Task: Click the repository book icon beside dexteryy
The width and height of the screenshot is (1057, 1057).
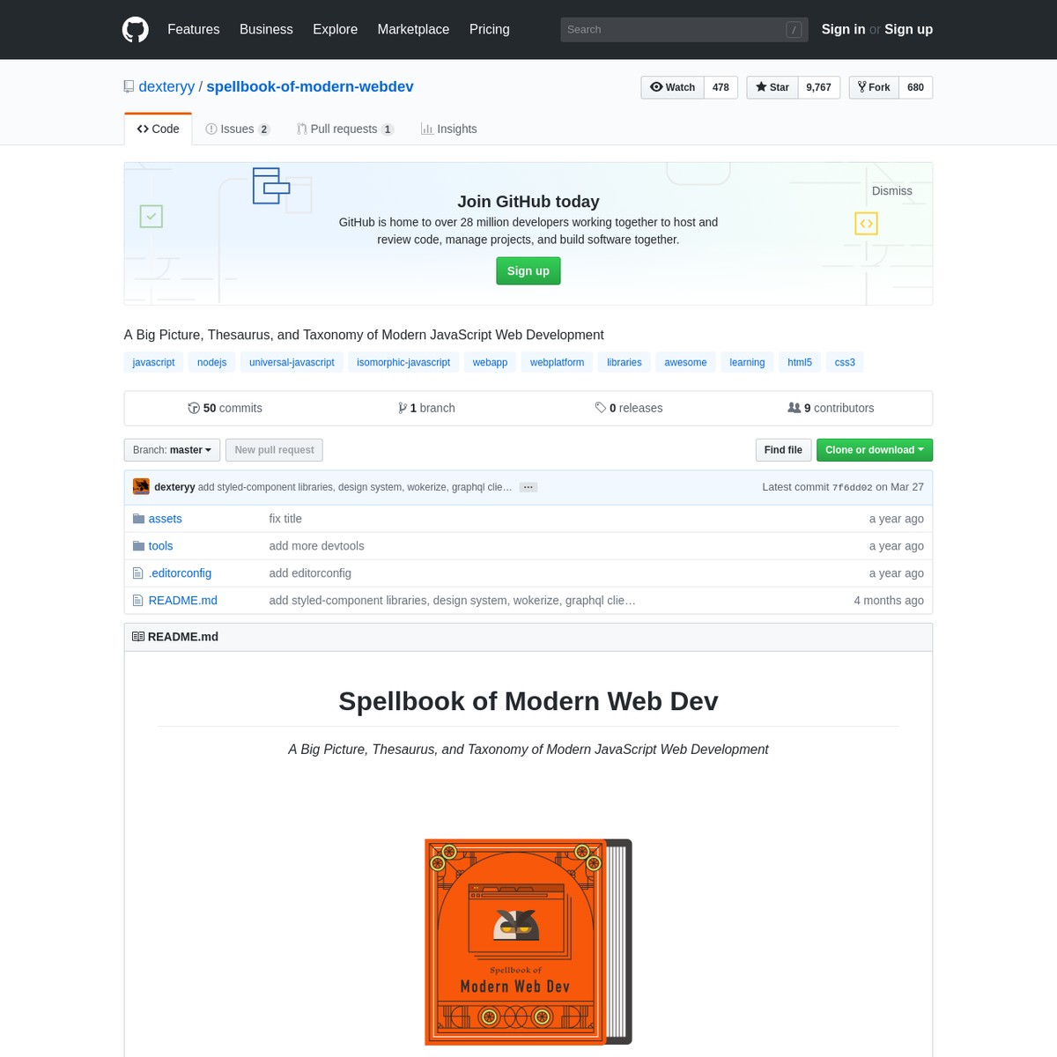Action: click(129, 87)
